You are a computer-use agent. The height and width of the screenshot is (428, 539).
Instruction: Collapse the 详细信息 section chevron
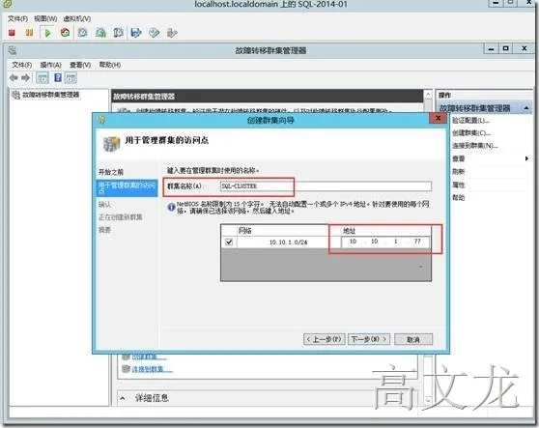pos(123,398)
